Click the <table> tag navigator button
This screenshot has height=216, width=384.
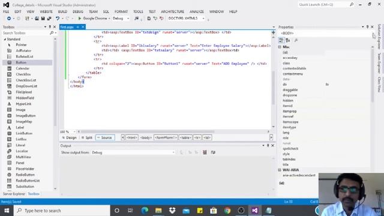point(185,137)
